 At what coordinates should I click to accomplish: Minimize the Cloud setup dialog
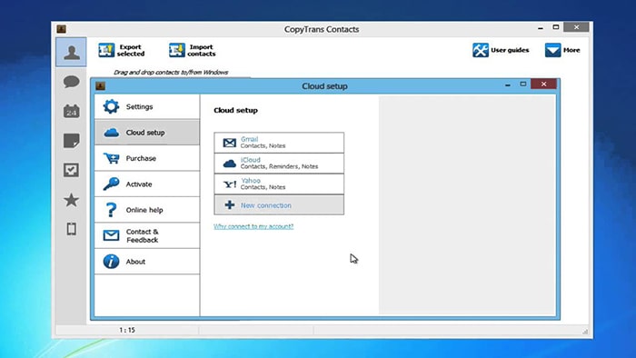coord(507,85)
